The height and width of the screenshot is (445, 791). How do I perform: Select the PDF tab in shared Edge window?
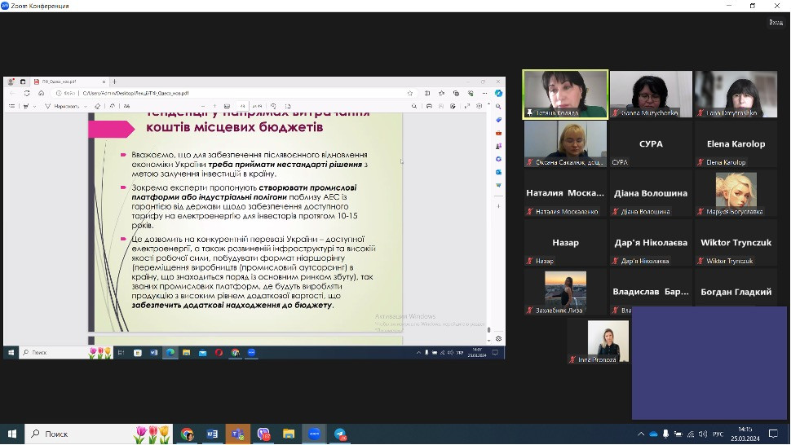pos(69,82)
